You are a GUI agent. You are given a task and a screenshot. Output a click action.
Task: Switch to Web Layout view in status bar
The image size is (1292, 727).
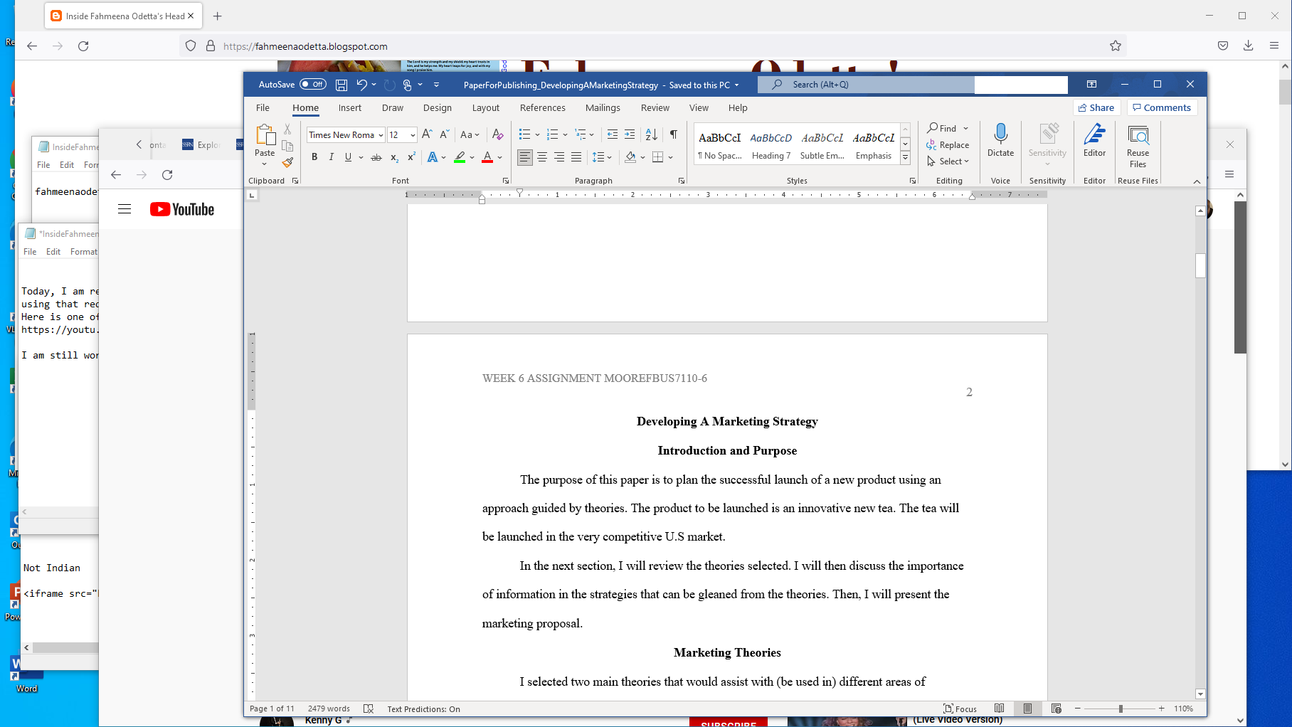(x=1056, y=709)
